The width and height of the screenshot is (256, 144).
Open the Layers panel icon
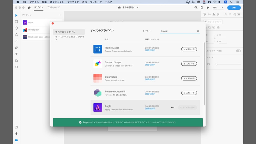coord(16,133)
